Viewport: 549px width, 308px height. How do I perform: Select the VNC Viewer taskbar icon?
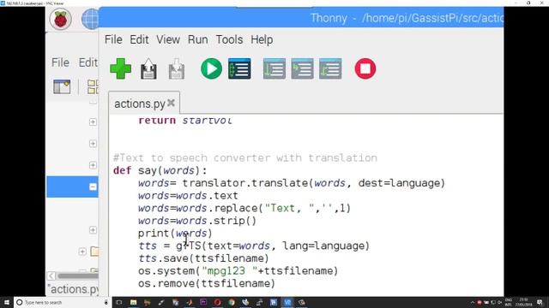point(287,302)
